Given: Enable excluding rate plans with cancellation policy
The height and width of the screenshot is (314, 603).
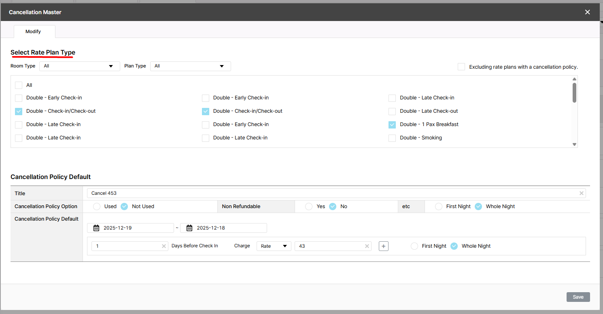Looking at the screenshot, I should [x=461, y=67].
